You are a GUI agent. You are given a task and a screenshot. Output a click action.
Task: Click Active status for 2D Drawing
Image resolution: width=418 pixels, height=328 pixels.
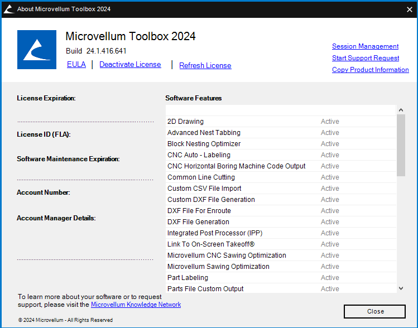[x=330, y=122]
